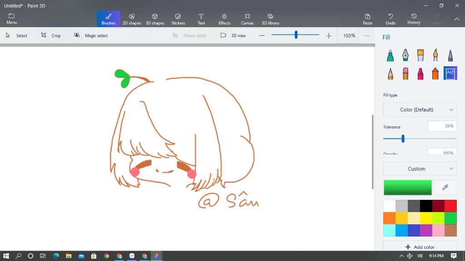The width and height of the screenshot is (465, 261).
Task: Choose the black color swatch
Action: tap(426, 206)
